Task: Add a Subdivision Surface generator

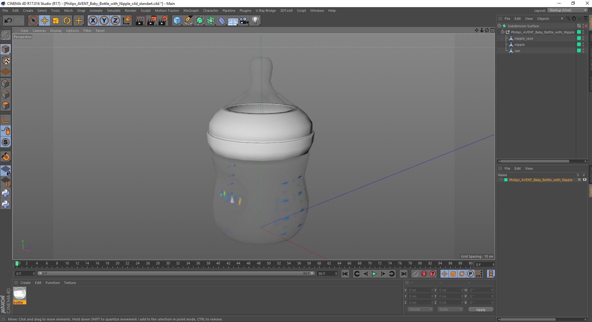Action: click(200, 21)
